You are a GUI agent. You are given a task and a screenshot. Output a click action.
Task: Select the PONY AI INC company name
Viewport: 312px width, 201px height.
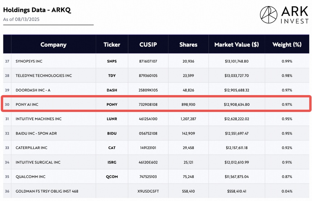tap(27, 104)
